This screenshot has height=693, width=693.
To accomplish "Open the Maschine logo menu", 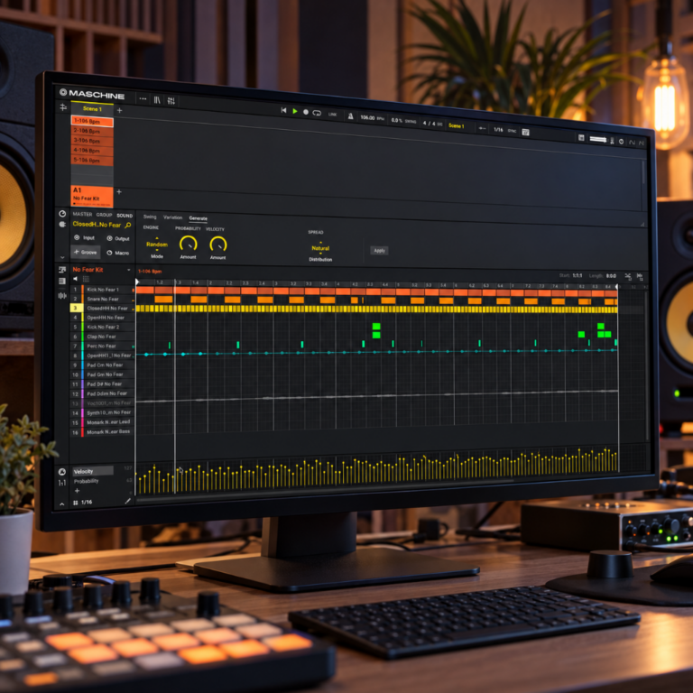I will (92, 94).
